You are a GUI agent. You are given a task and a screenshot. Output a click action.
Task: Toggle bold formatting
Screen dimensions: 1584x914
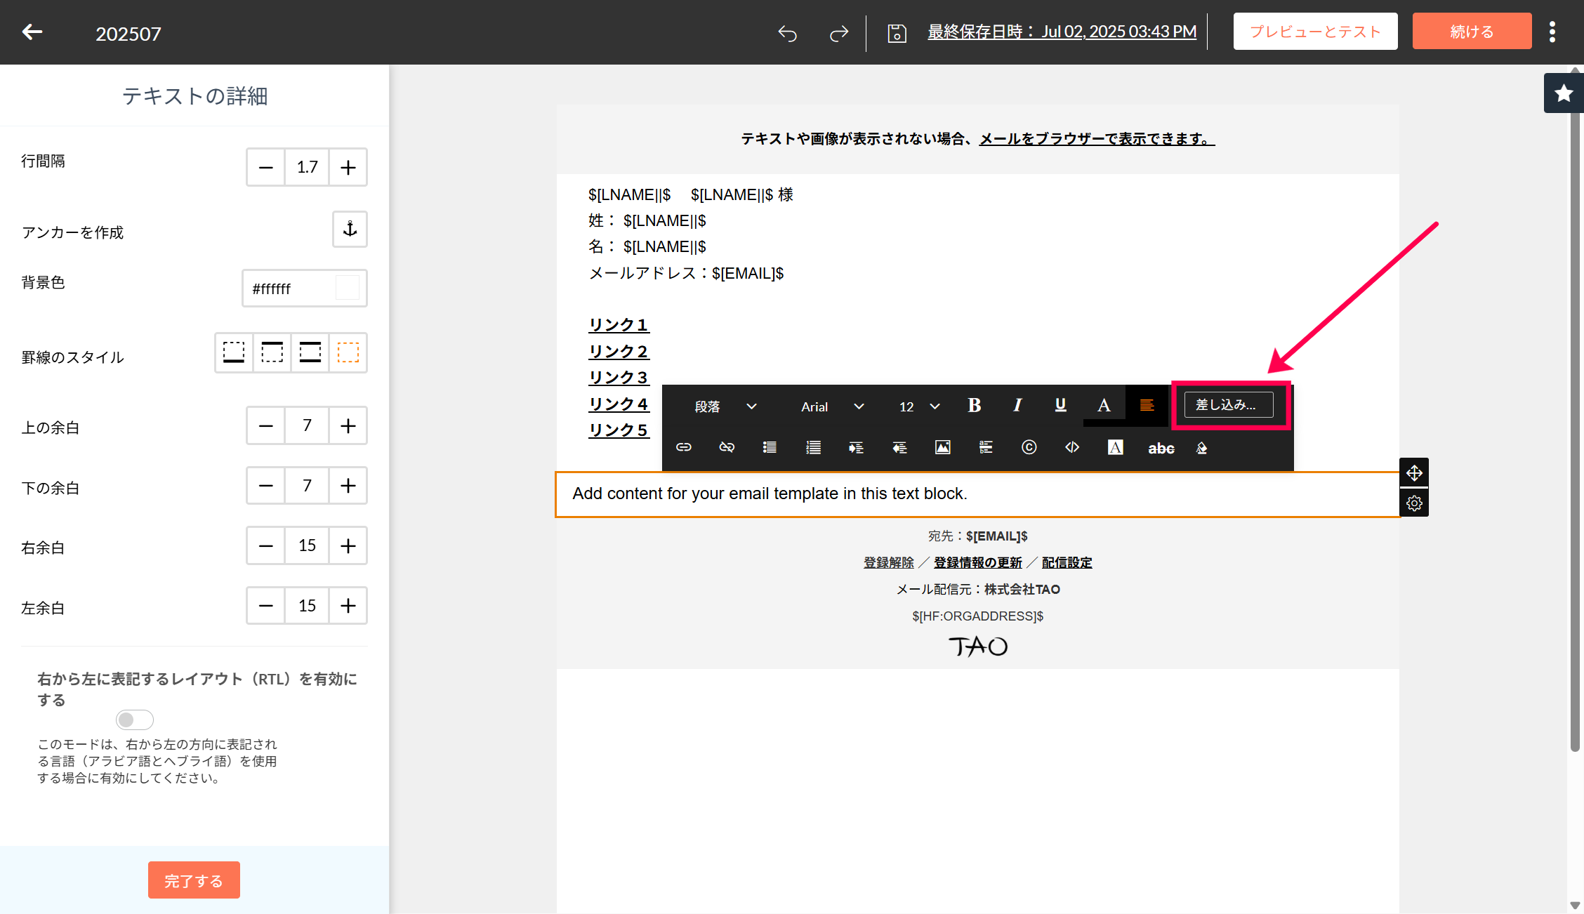(x=974, y=406)
